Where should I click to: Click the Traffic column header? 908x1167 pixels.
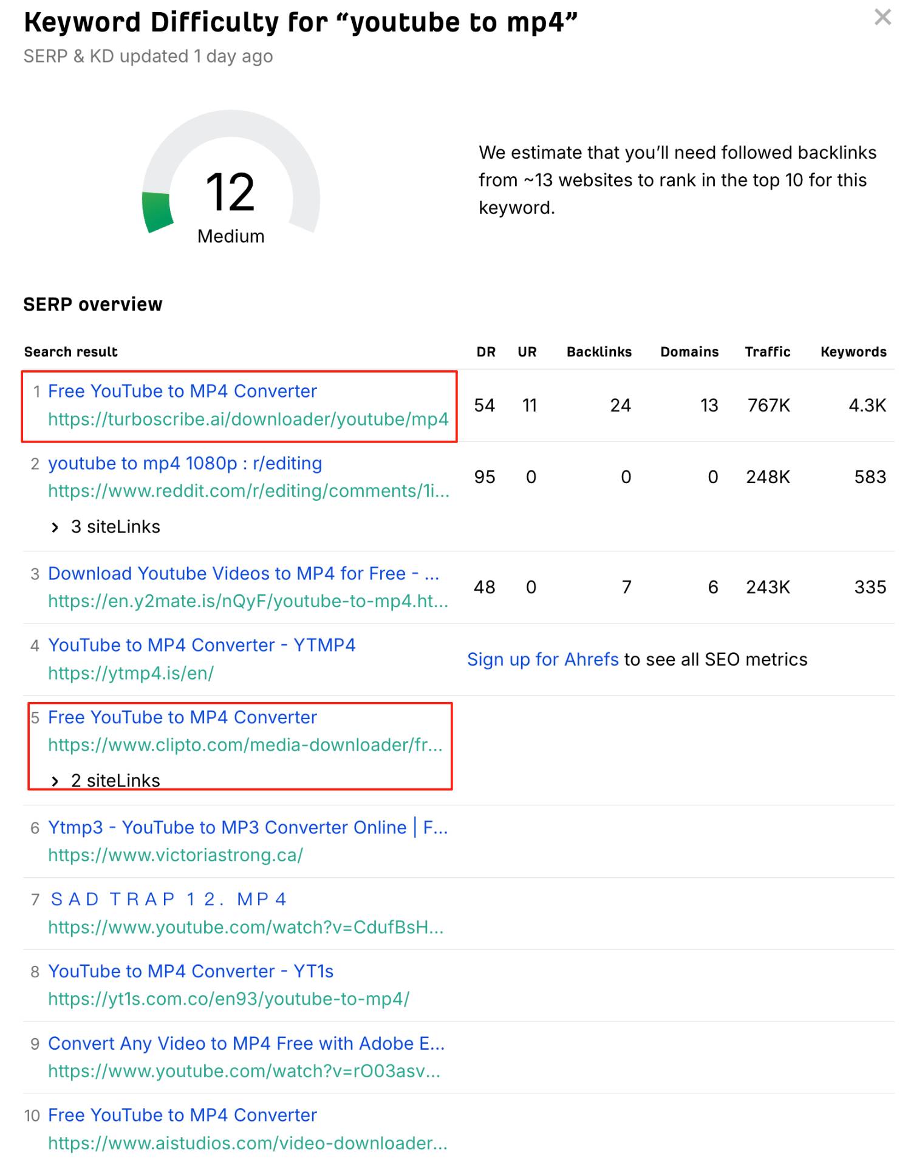pos(768,352)
